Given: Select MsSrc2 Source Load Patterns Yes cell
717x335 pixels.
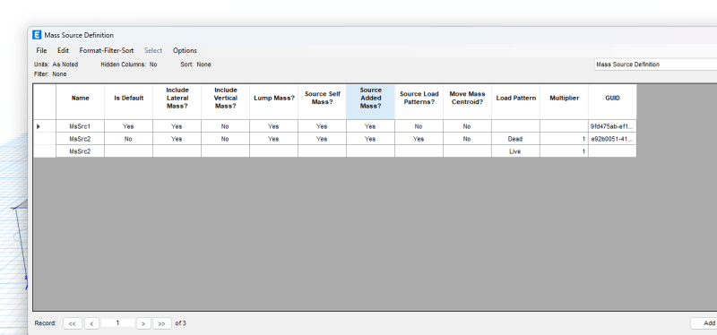Looking at the screenshot, I should 419,139.
